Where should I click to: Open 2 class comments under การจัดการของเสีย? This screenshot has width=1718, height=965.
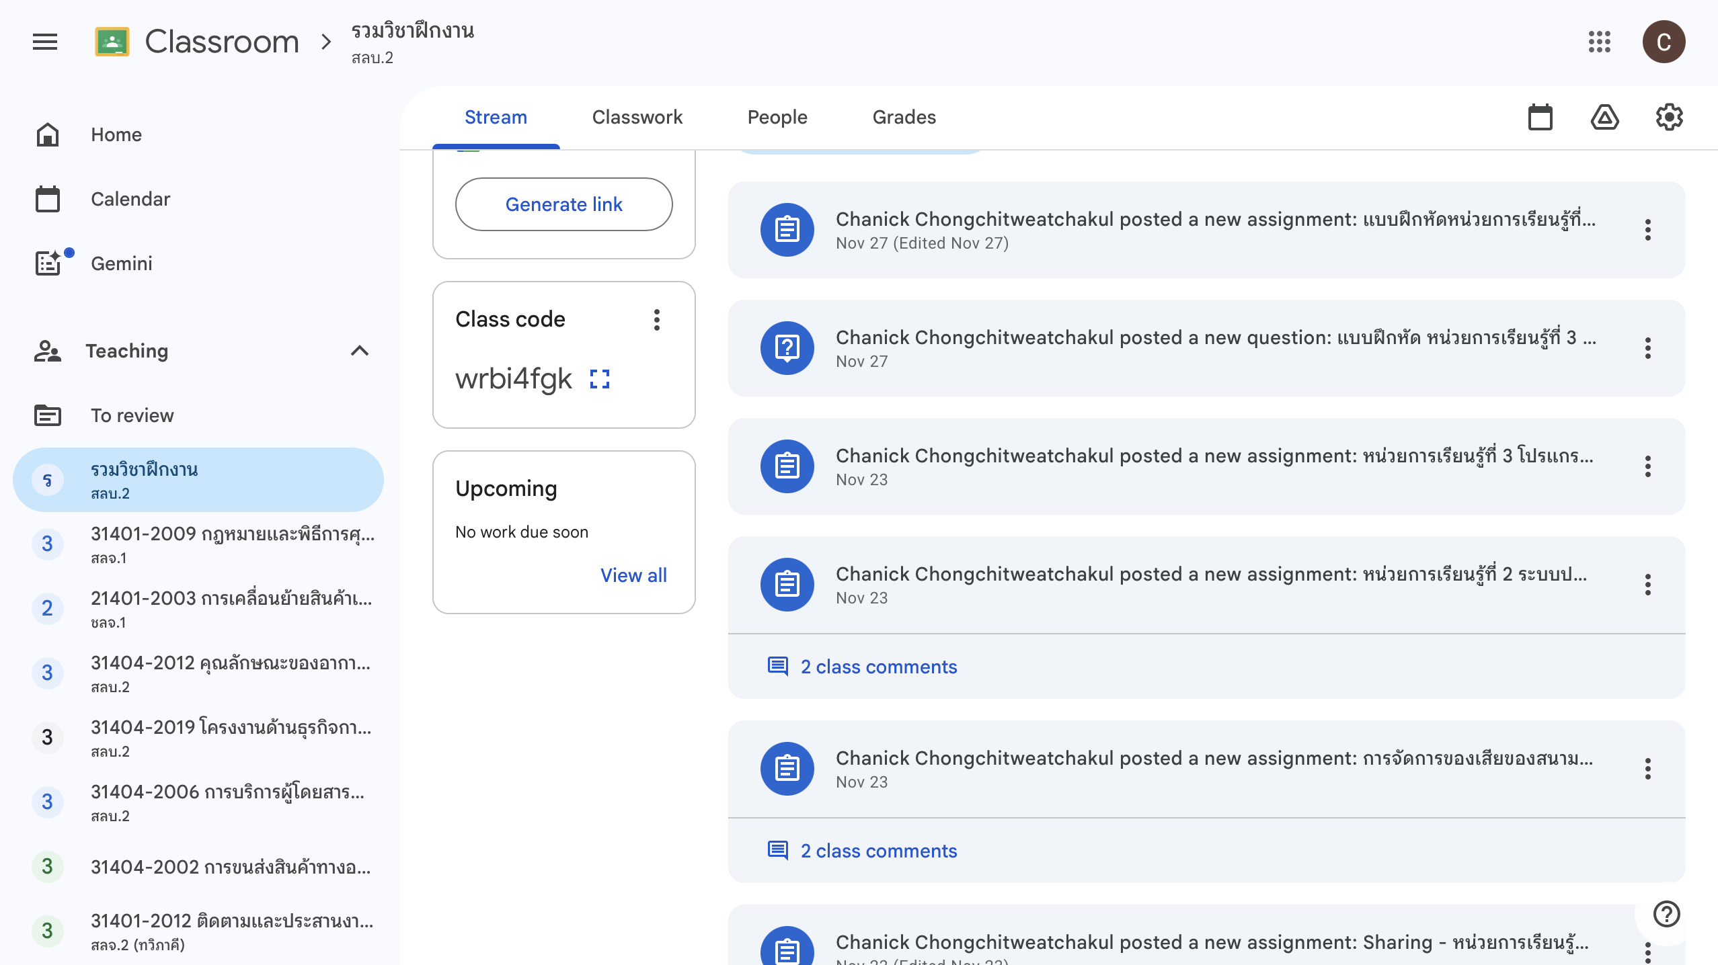[878, 851]
